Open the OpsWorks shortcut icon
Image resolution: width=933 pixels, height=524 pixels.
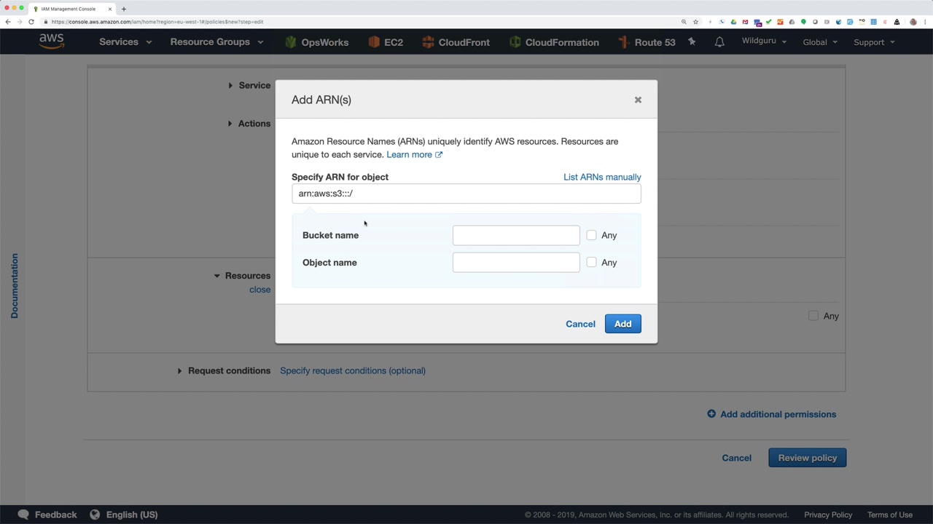(x=291, y=42)
